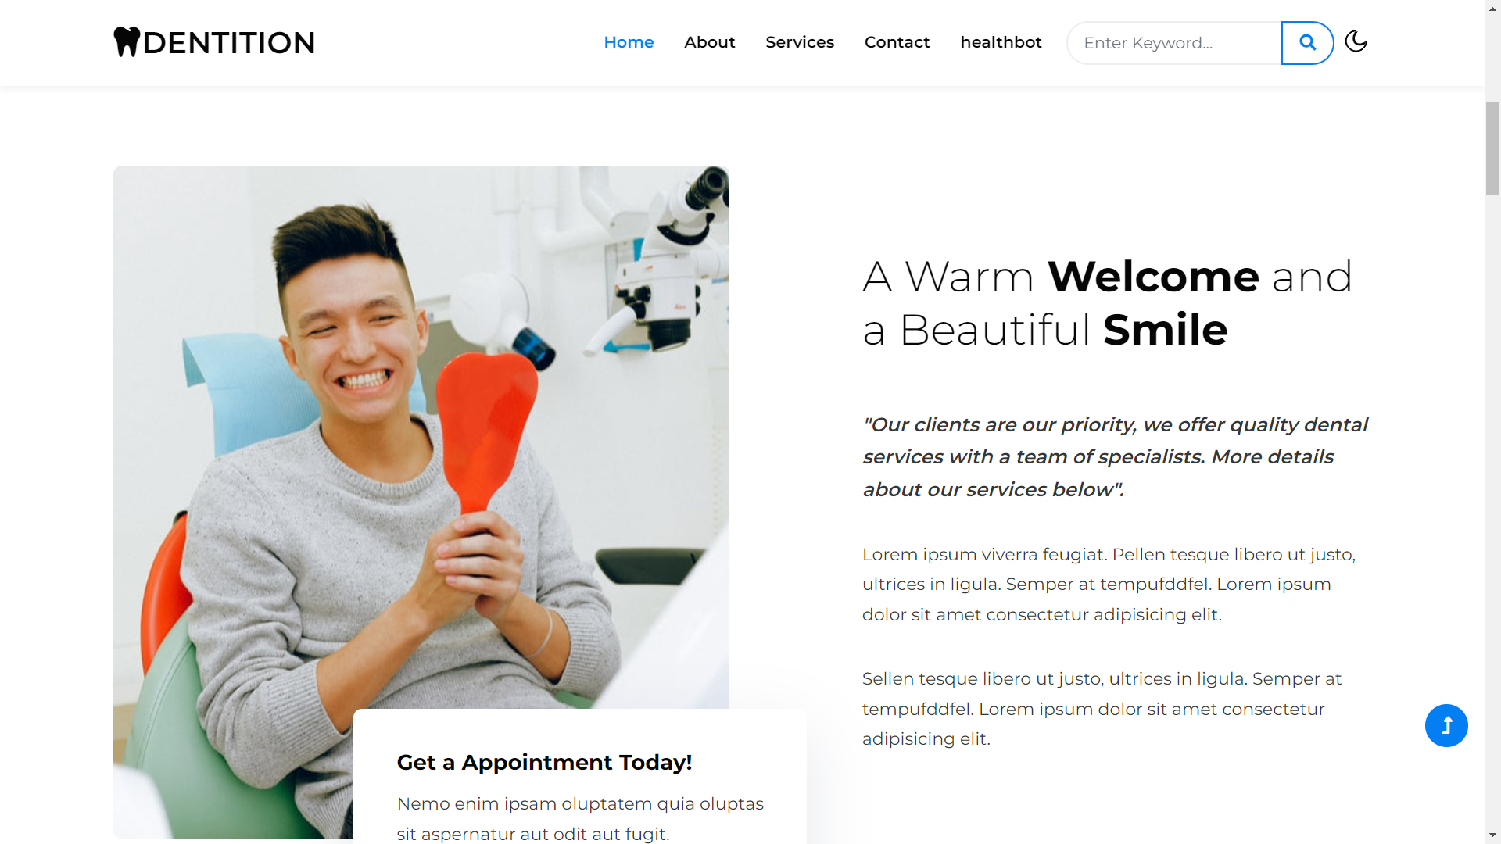Click the tooth logo icon

(x=127, y=42)
